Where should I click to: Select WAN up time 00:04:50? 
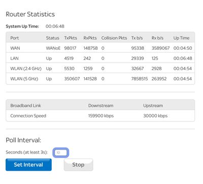click(x=183, y=48)
